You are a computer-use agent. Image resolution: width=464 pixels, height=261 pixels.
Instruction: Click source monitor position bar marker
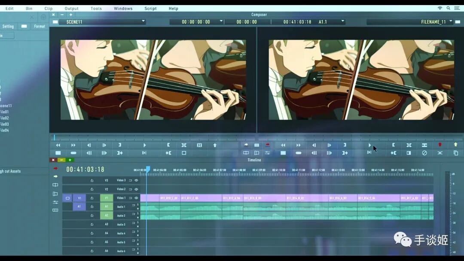pos(55,137)
